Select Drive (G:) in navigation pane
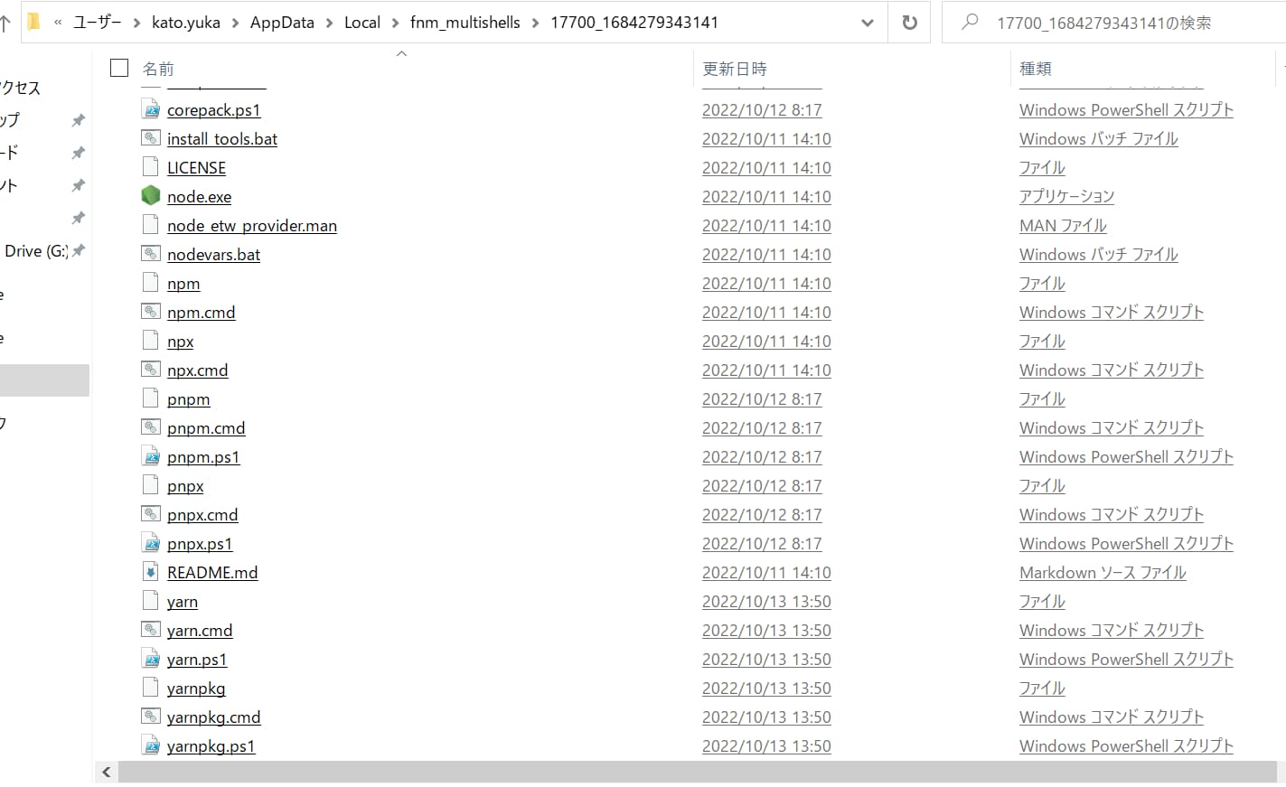 pos(34,251)
